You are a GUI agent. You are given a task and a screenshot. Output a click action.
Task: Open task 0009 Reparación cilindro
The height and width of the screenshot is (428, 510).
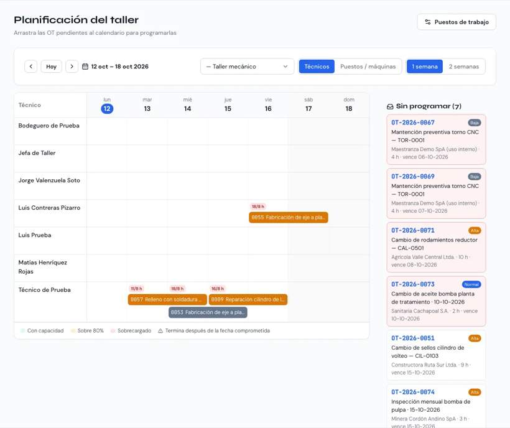point(248,299)
